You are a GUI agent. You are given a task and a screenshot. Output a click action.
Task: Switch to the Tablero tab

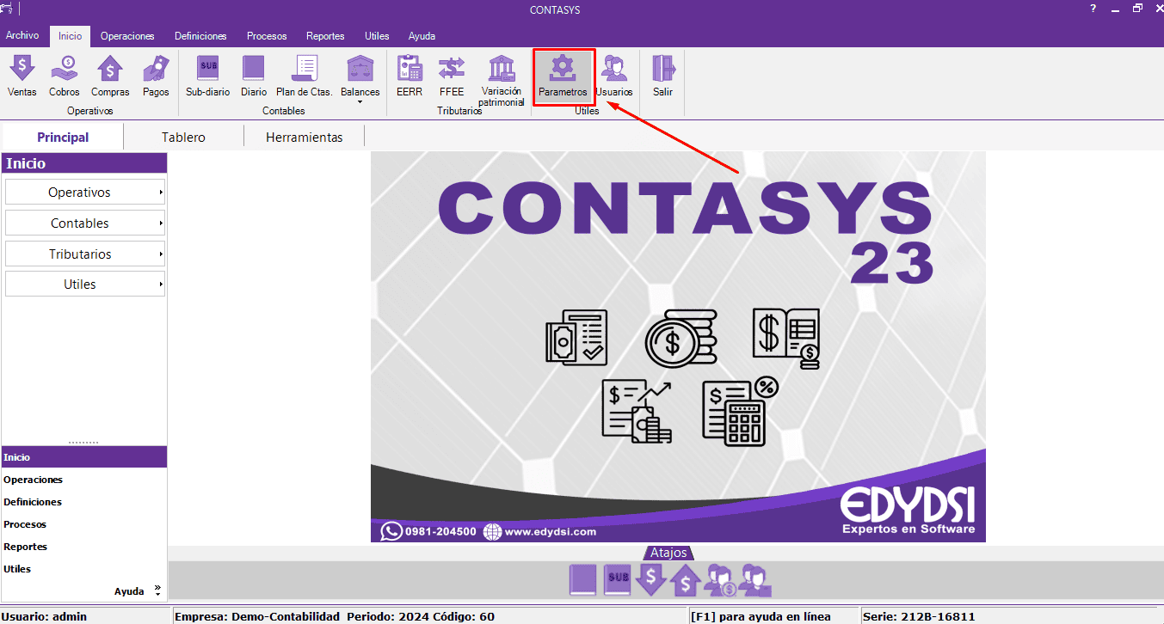[183, 138]
